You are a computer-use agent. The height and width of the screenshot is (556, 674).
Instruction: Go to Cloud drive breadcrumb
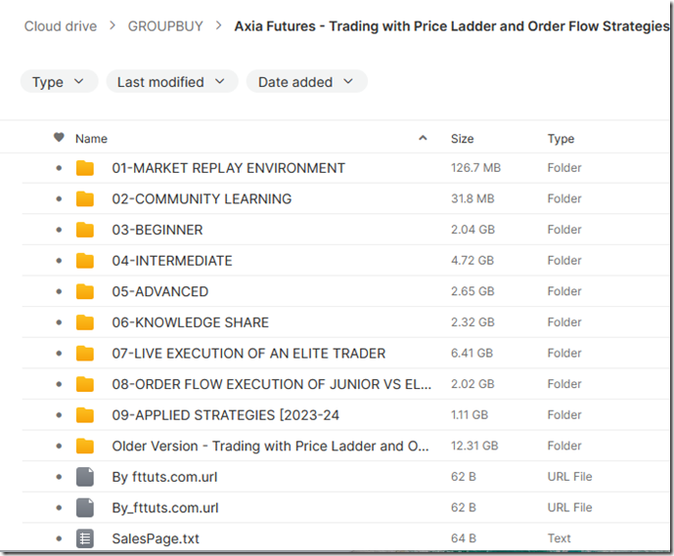coord(61,26)
